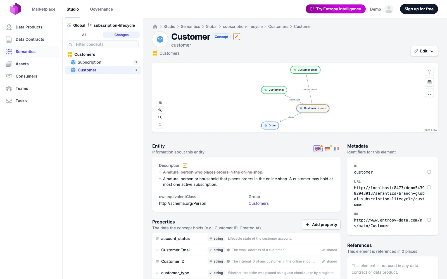447x279 pixels.
Task: Open Assets in the sidebar
Action: [x=31, y=64]
